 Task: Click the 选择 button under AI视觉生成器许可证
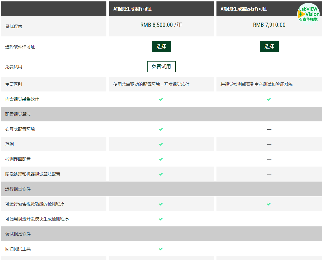point(161,47)
